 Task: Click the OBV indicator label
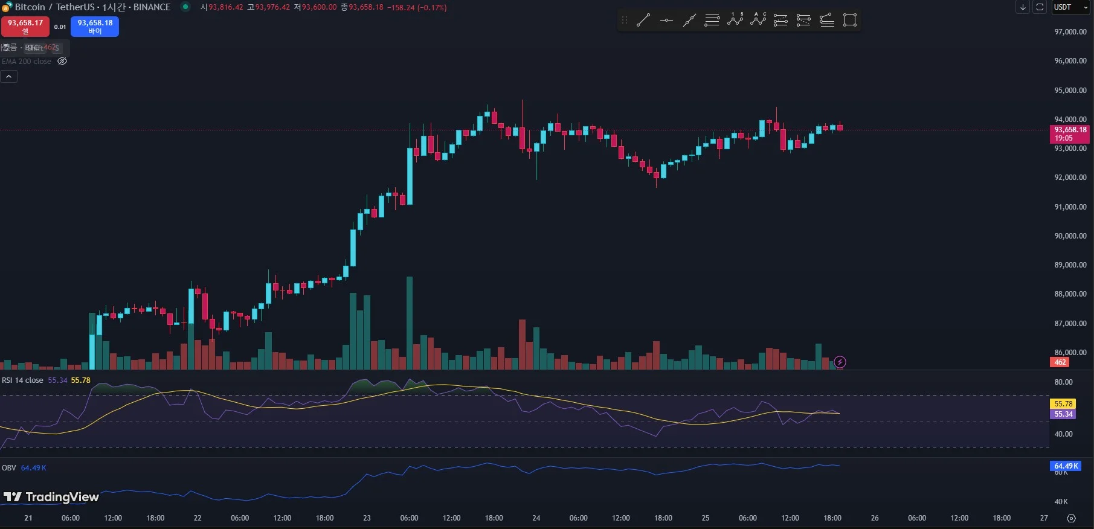pos(9,468)
